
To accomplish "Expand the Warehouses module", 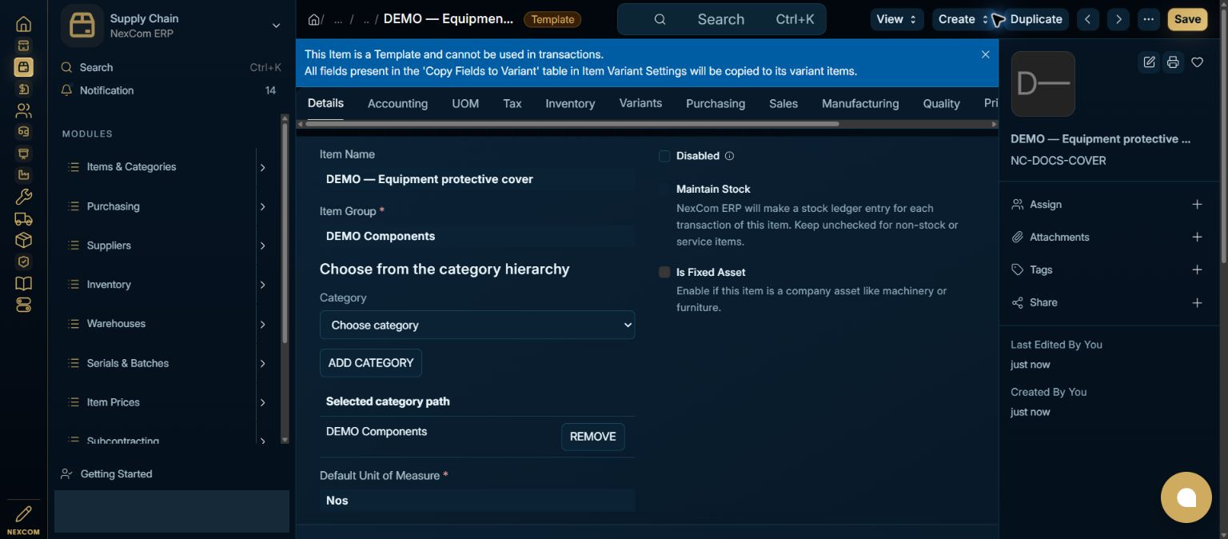I will pyautogui.click(x=262, y=324).
